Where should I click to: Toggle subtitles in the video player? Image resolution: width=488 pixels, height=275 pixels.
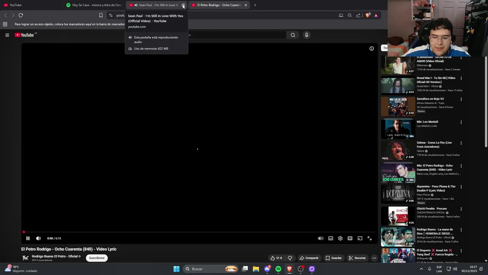(x=331, y=238)
